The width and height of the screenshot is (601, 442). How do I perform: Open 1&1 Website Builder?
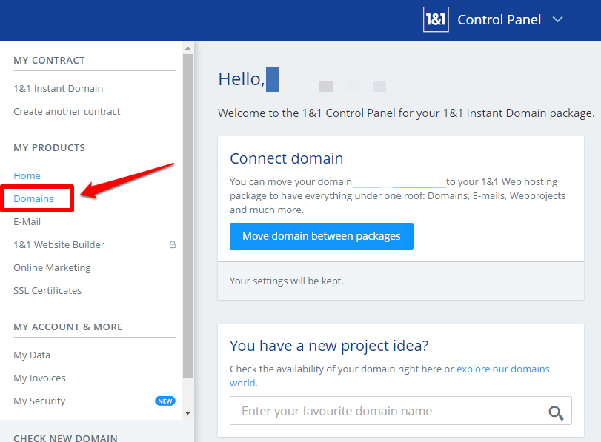pyautogui.click(x=59, y=245)
